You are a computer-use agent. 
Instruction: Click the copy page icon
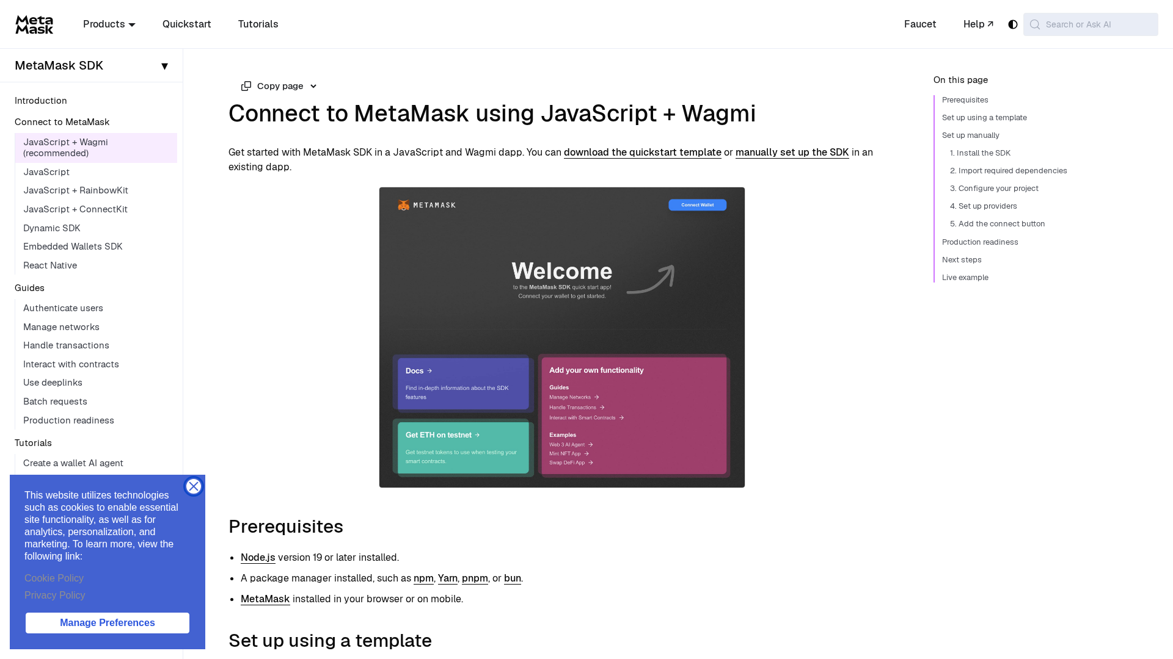[x=246, y=86]
